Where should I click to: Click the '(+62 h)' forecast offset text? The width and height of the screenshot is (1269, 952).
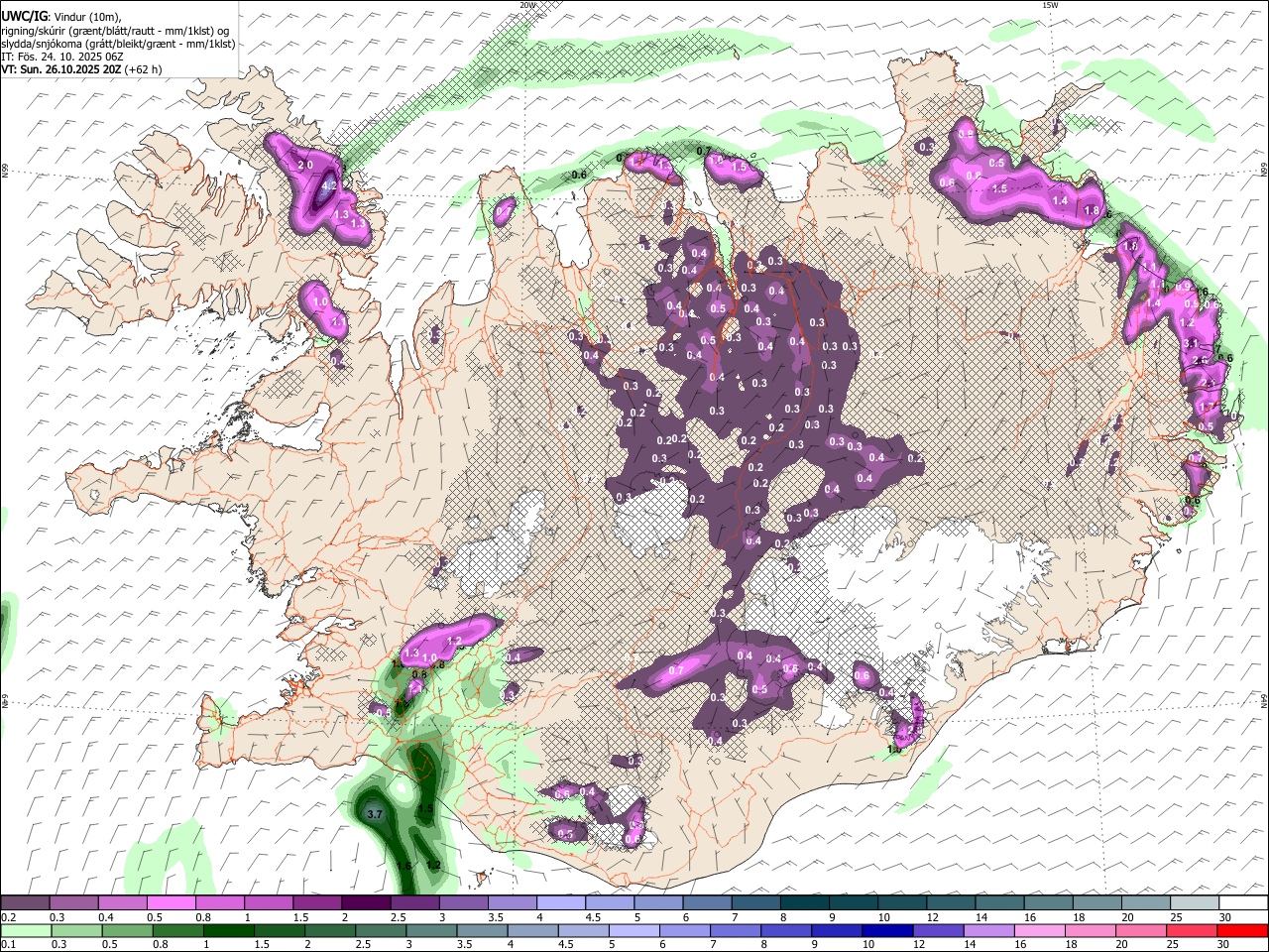click(x=143, y=69)
